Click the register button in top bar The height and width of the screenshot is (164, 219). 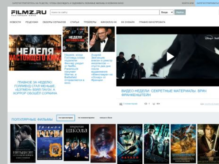click(x=207, y=3)
